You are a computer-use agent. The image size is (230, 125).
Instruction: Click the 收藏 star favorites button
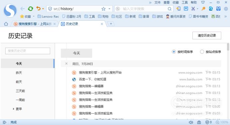[26, 16]
